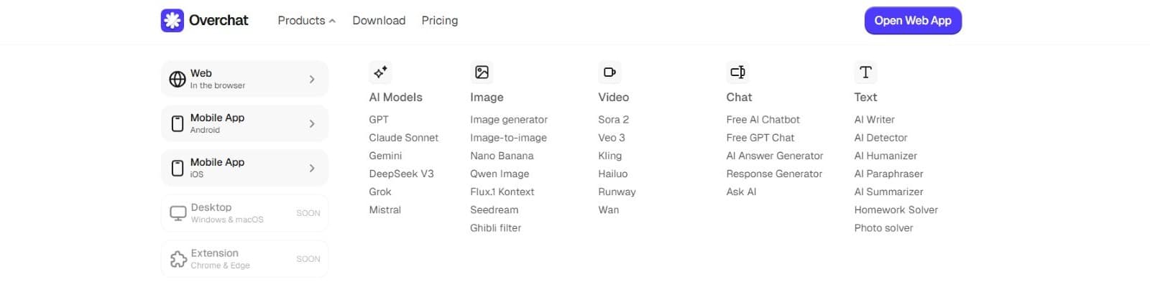Select the Desktop Windows & macOS card
This screenshot has width=1150, height=287.
[x=244, y=213]
